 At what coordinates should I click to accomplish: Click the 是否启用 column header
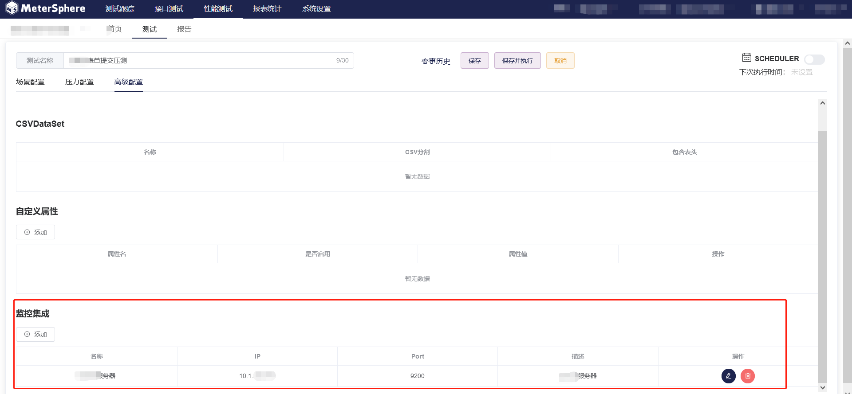point(318,254)
